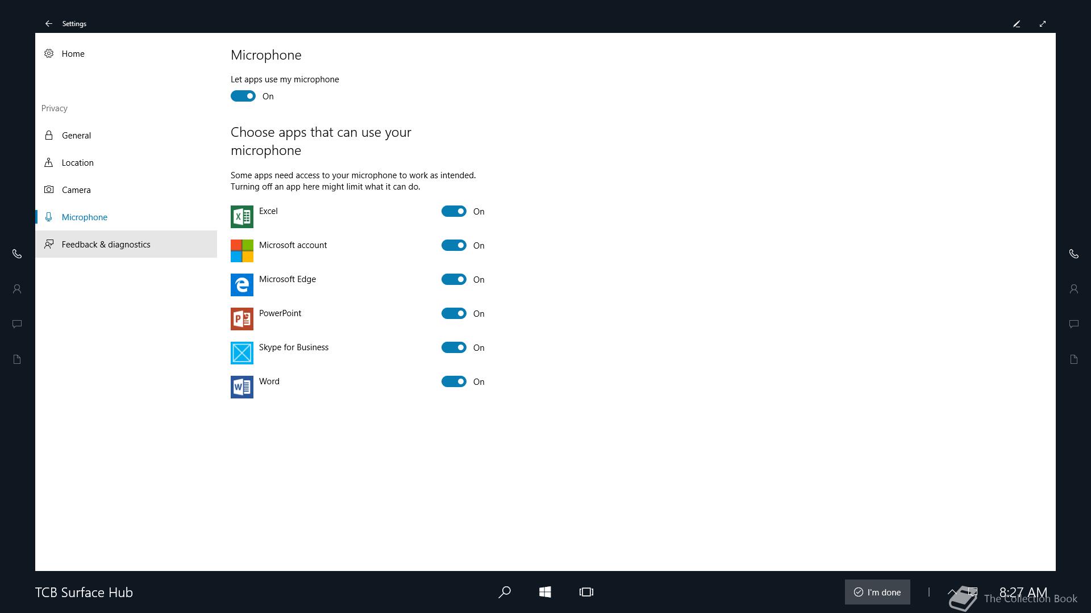Click the 8:27 AM clock
This screenshot has height=613, width=1091.
pyautogui.click(x=1023, y=592)
